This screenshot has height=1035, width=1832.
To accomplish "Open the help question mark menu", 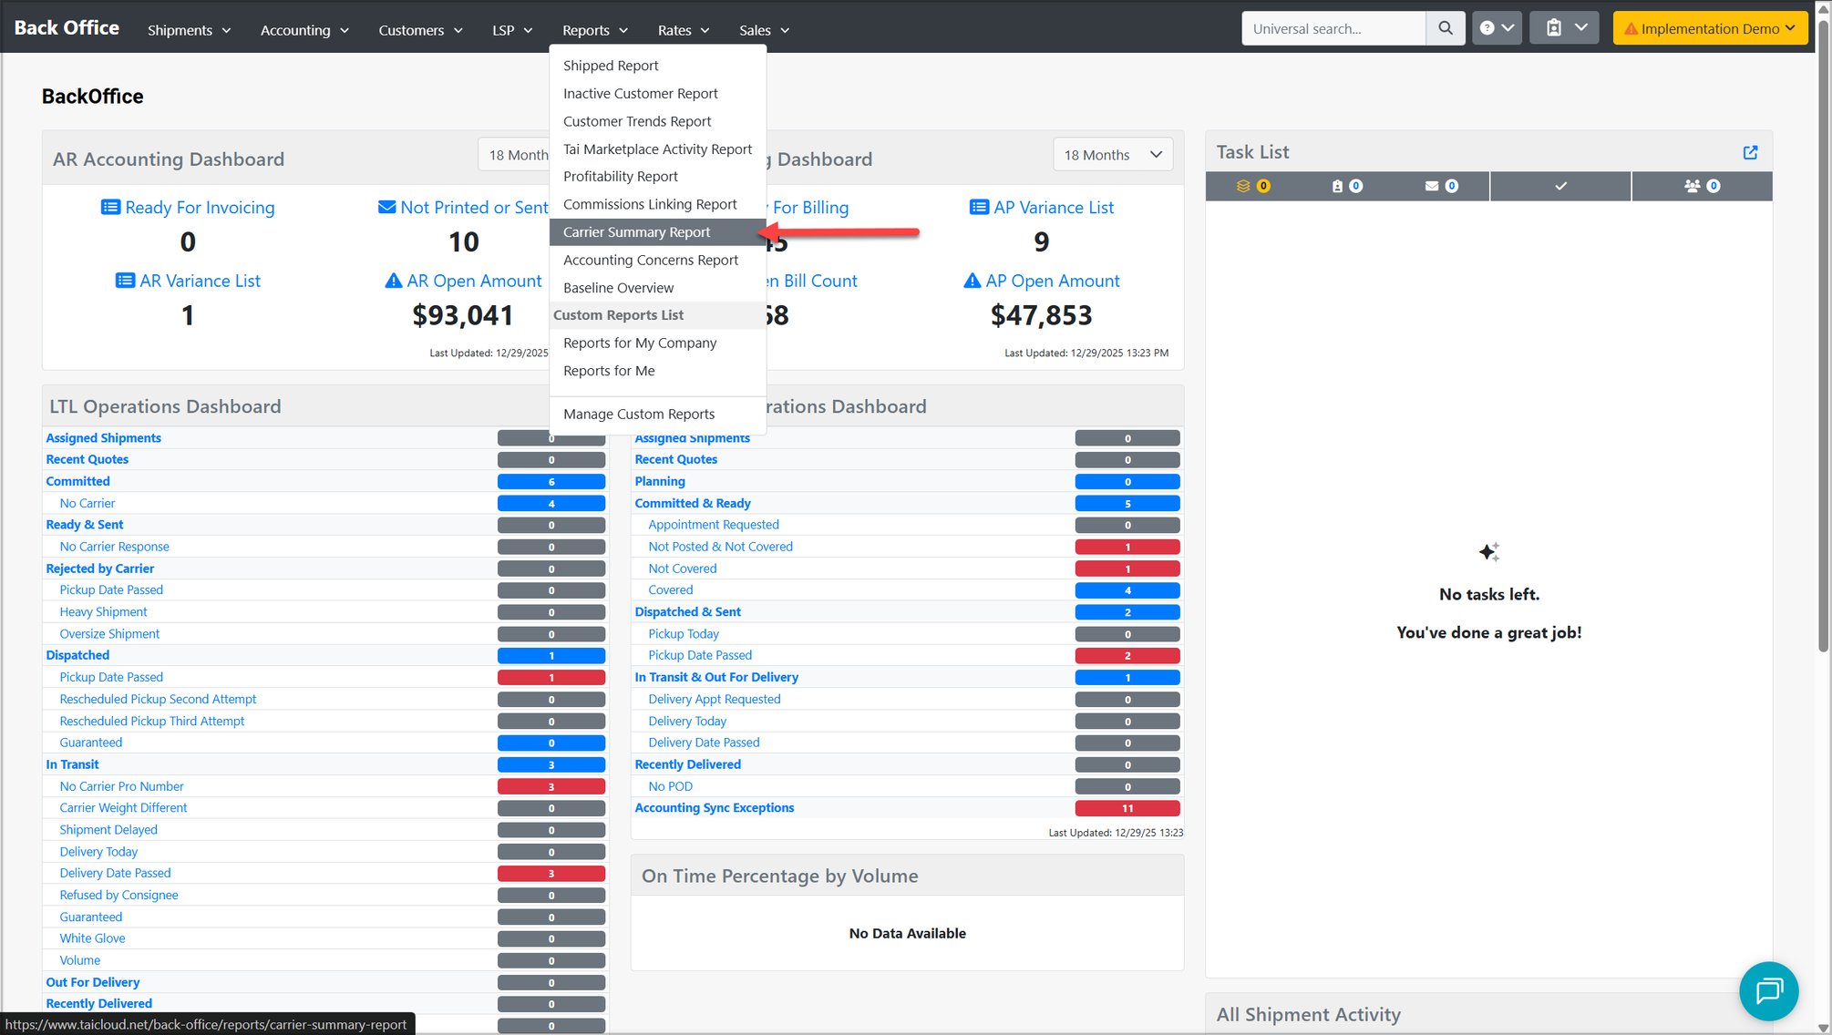I will click(1497, 28).
